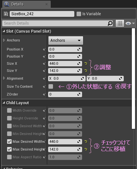Screen dimensions: 137x169
Task: Click the Alignment Y spin arrow icon
Action: (121, 78)
